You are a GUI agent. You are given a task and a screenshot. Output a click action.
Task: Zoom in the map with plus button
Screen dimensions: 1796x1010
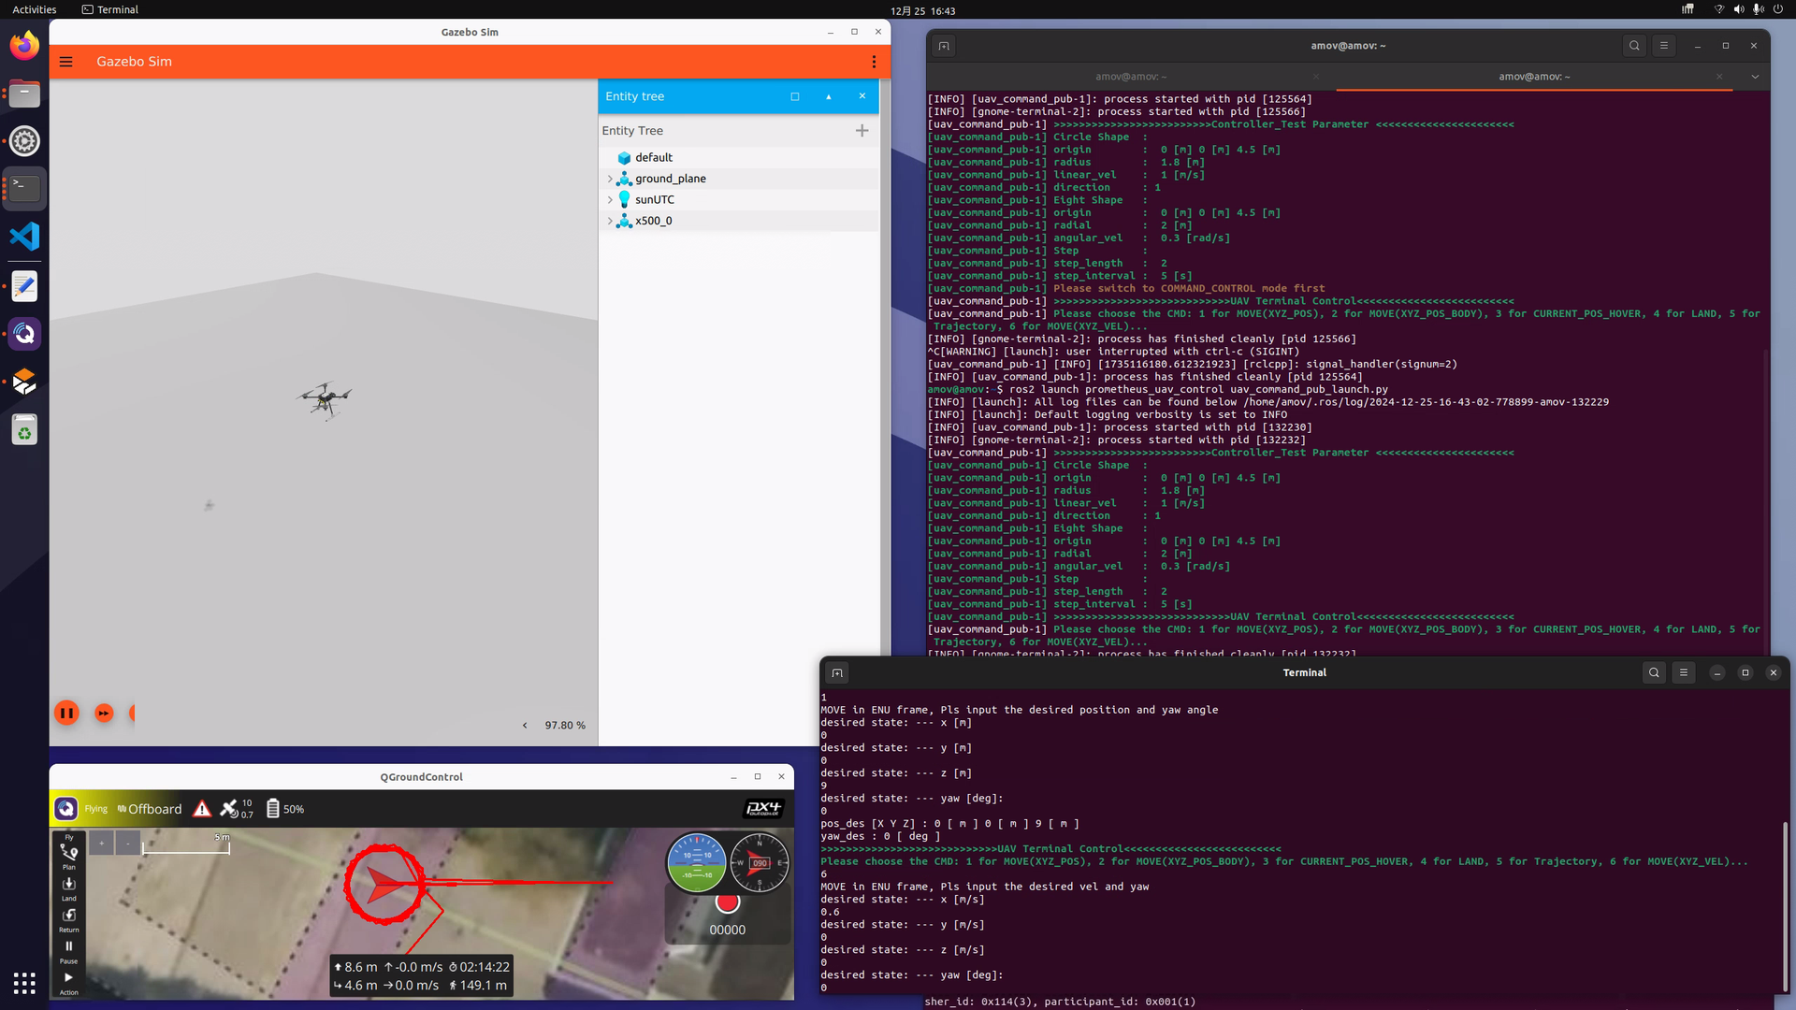[x=101, y=843]
